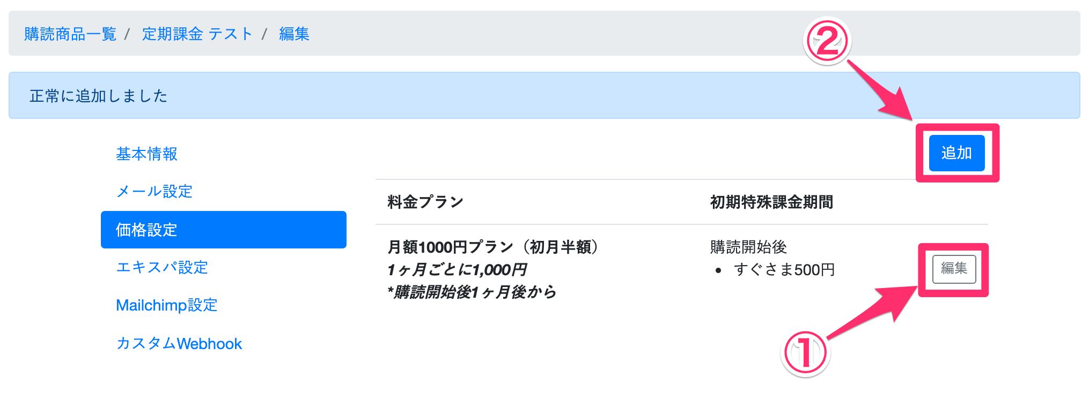Select the 月額1000円プラン（初月半額） plan name
This screenshot has height=393, width=1089.
tap(495, 247)
